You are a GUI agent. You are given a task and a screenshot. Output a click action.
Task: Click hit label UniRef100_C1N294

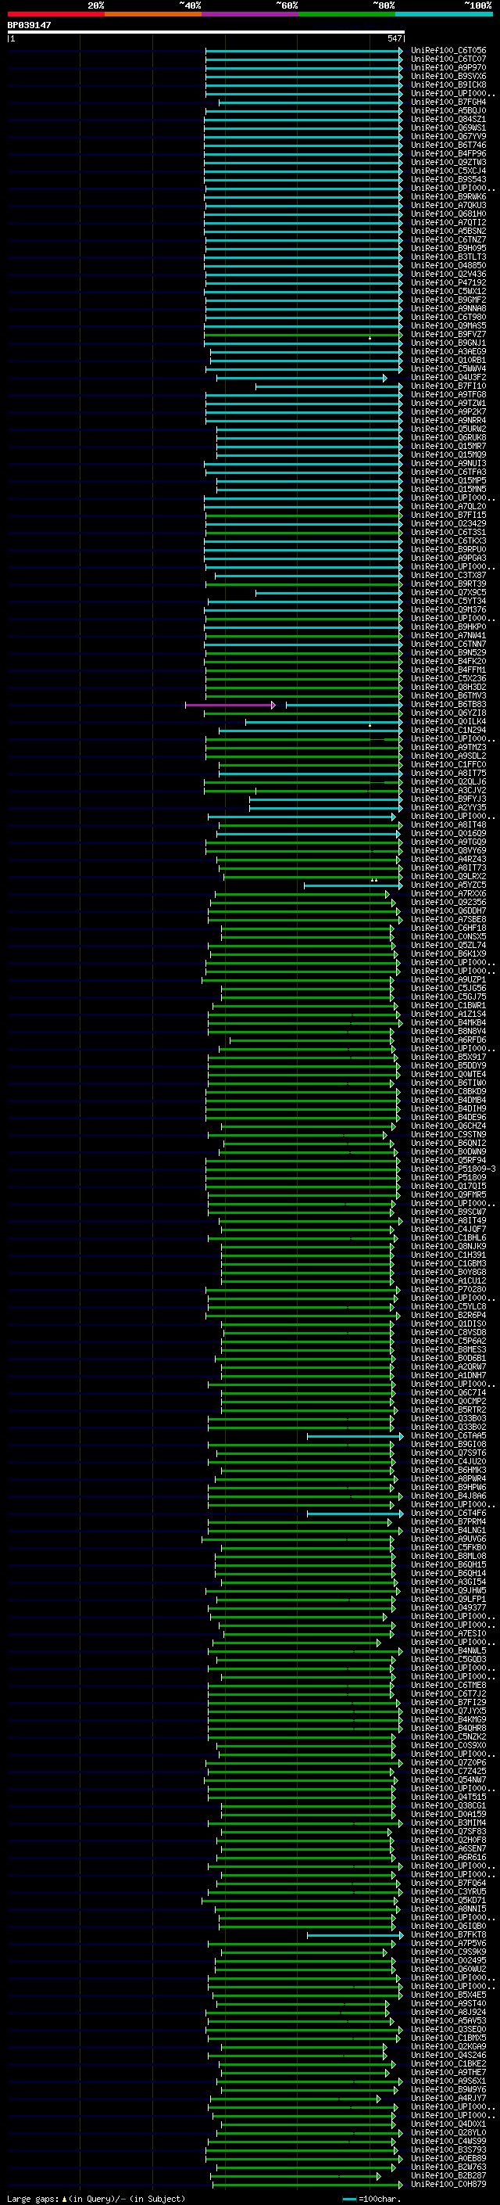(448, 730)
